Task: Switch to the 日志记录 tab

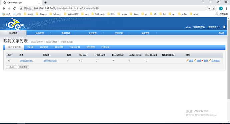Action: point(105,47)
